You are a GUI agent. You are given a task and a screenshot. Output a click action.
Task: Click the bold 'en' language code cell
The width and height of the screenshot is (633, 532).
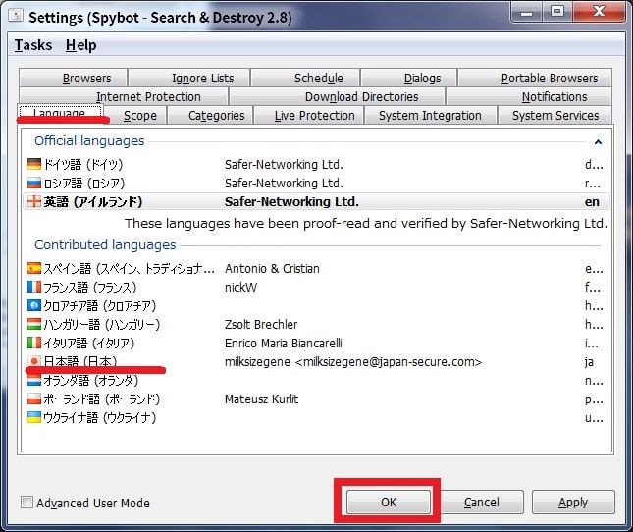[x=592, y=202]
